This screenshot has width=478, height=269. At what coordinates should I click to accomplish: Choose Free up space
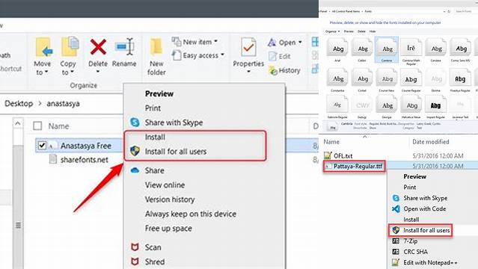pyautogui.click(x=168, y=228)
